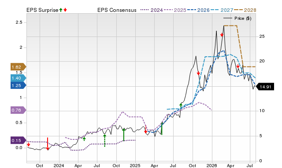Click the Price ($) legend entry
282x168 pixels.
[237, 18]
